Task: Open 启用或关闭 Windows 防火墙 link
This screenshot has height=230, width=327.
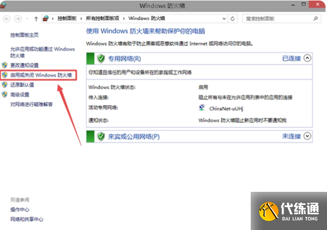Action: [42, 76]
